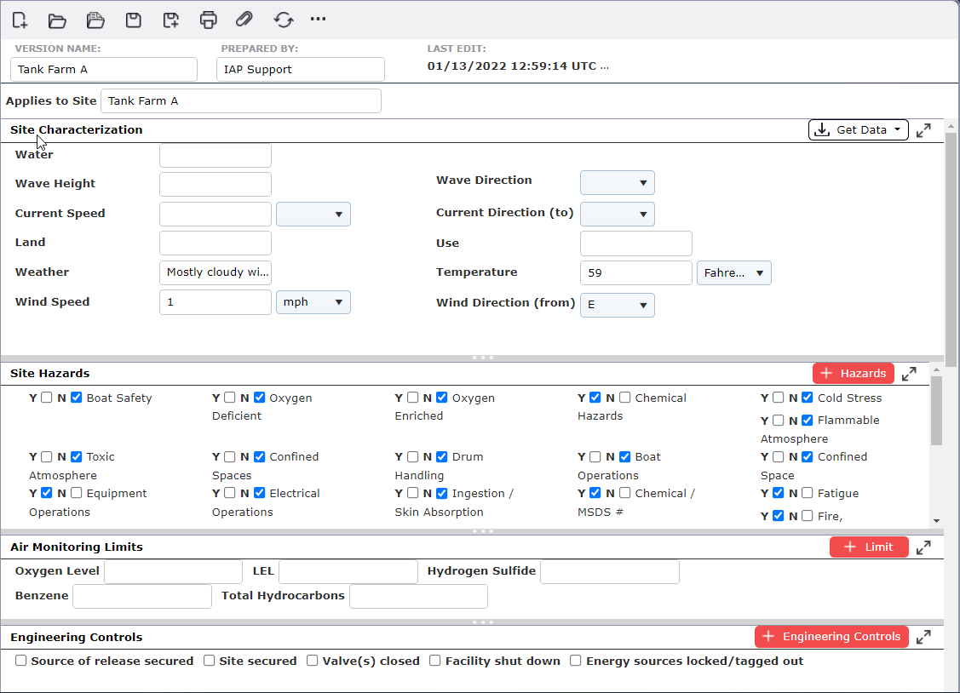Open the Wind Speed mph unit dropdown
960x693 pixels.
pyautogui.click(x=313, y=302)
